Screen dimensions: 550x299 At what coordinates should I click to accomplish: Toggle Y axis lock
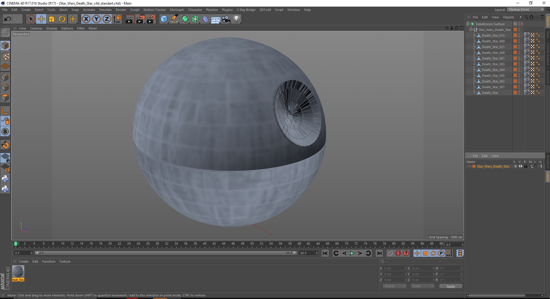coord(96,19)
